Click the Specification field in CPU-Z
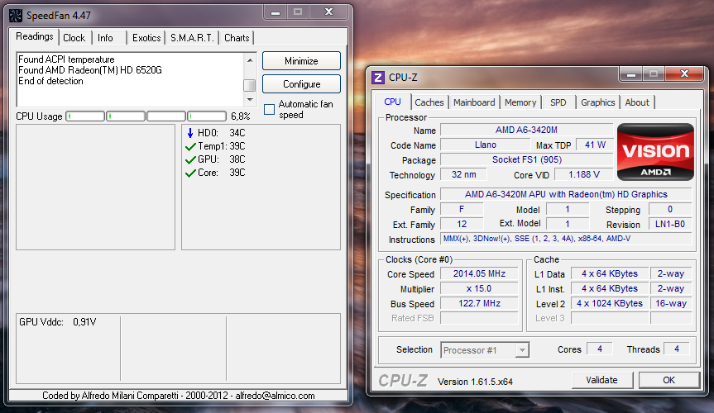714x413 pixels. [x=566, y=194]
